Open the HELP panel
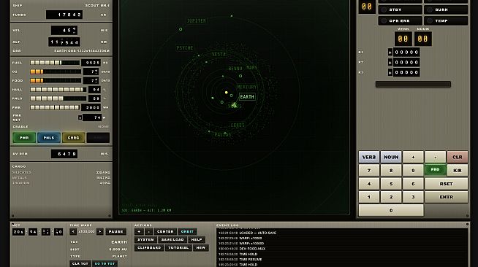 pyautogui.click(x=197, y=239)
